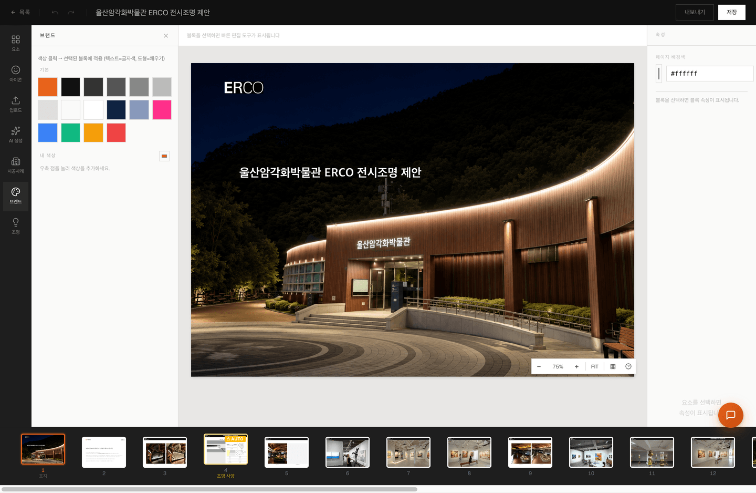Click the 저장 save button
The width and height of the screenshot is (756, 493).
pyautogui.click(x=732, y=12)
